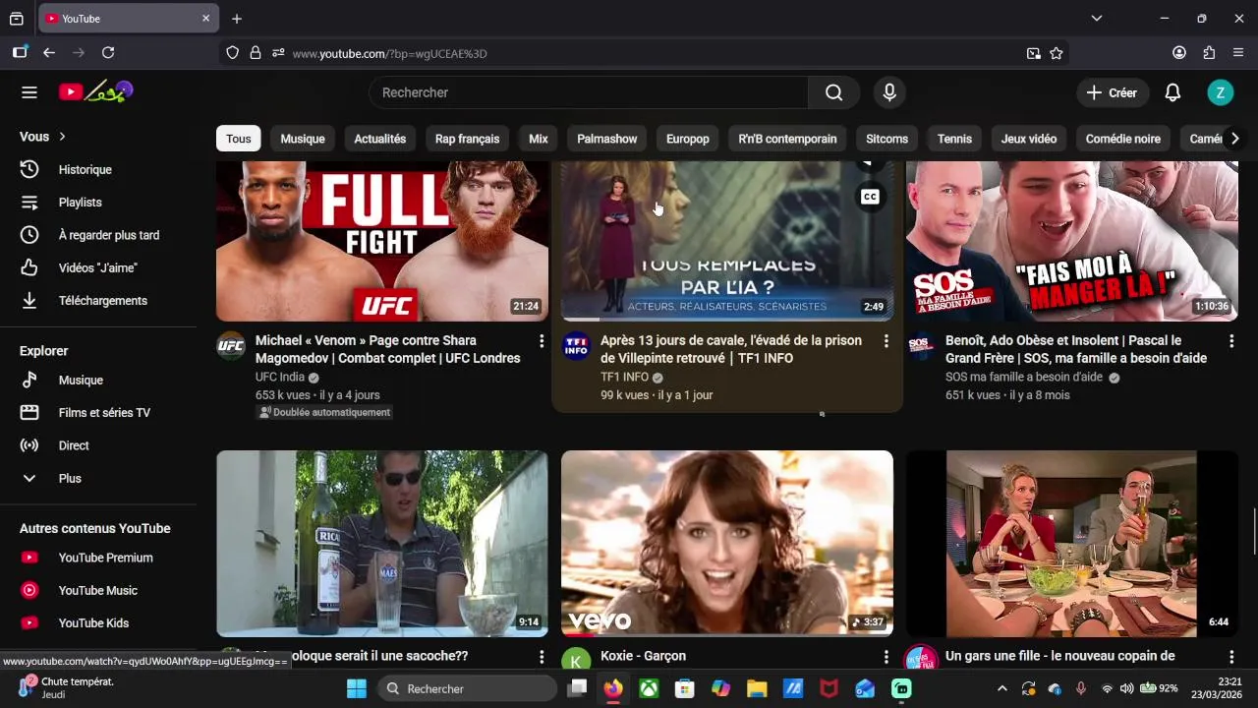Screen dimensions: 1258x708
Task: List all tabs dropdown in Firefox
Action: click(x=1097, y=19)
